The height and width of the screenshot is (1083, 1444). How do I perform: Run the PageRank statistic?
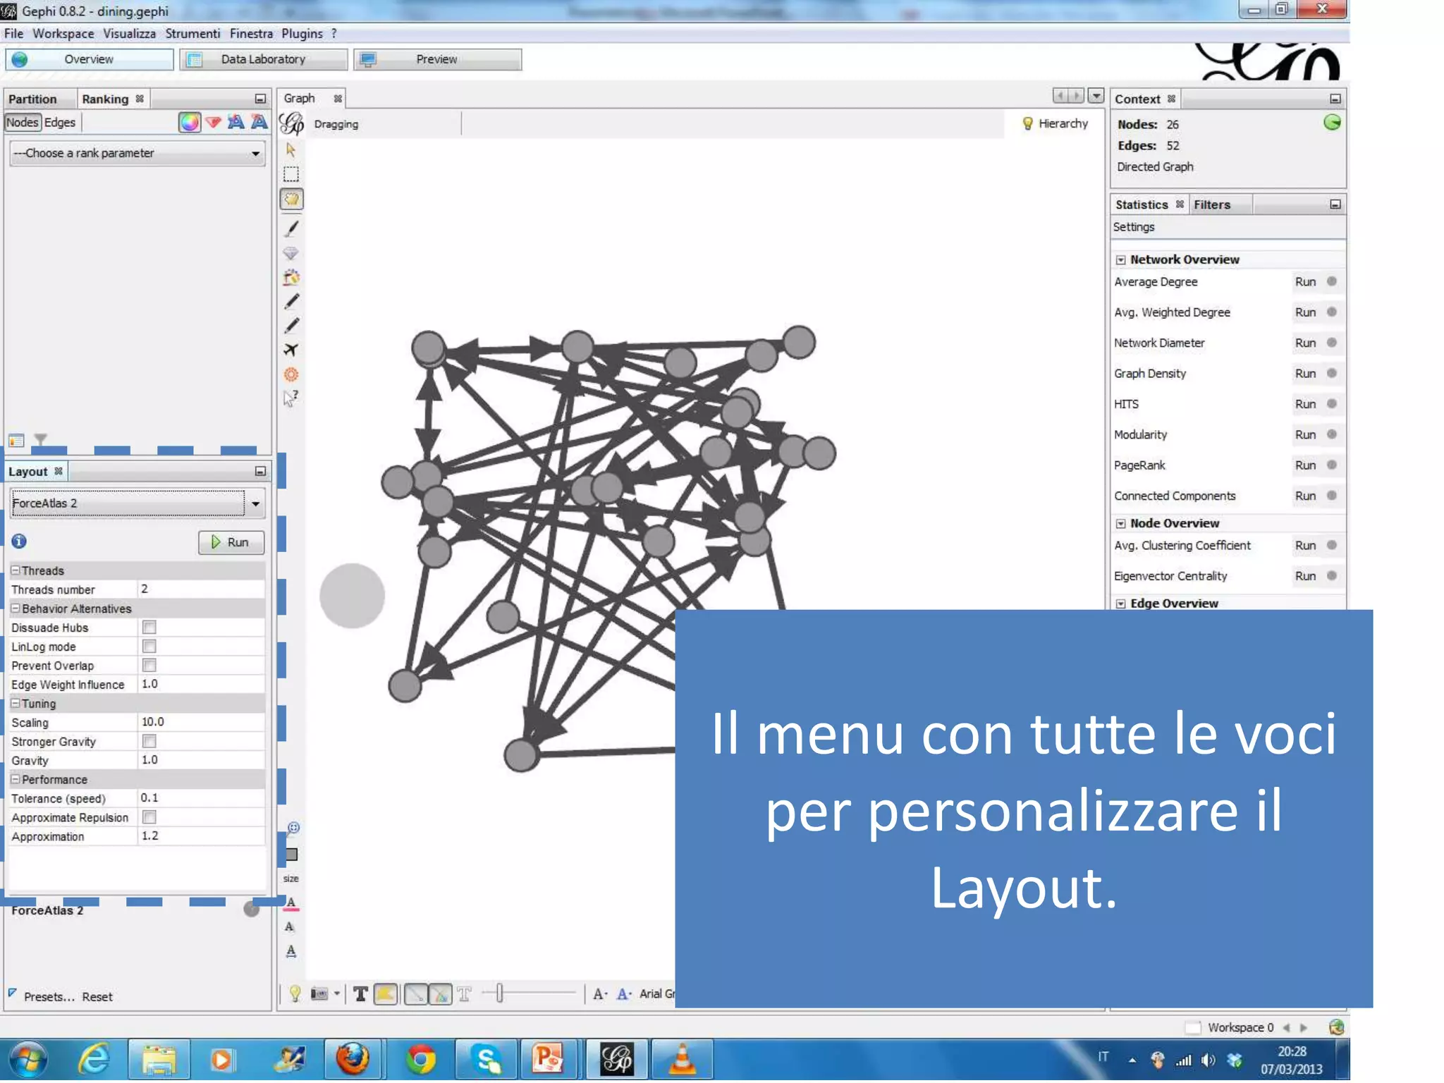click(x=1305, y=465)
